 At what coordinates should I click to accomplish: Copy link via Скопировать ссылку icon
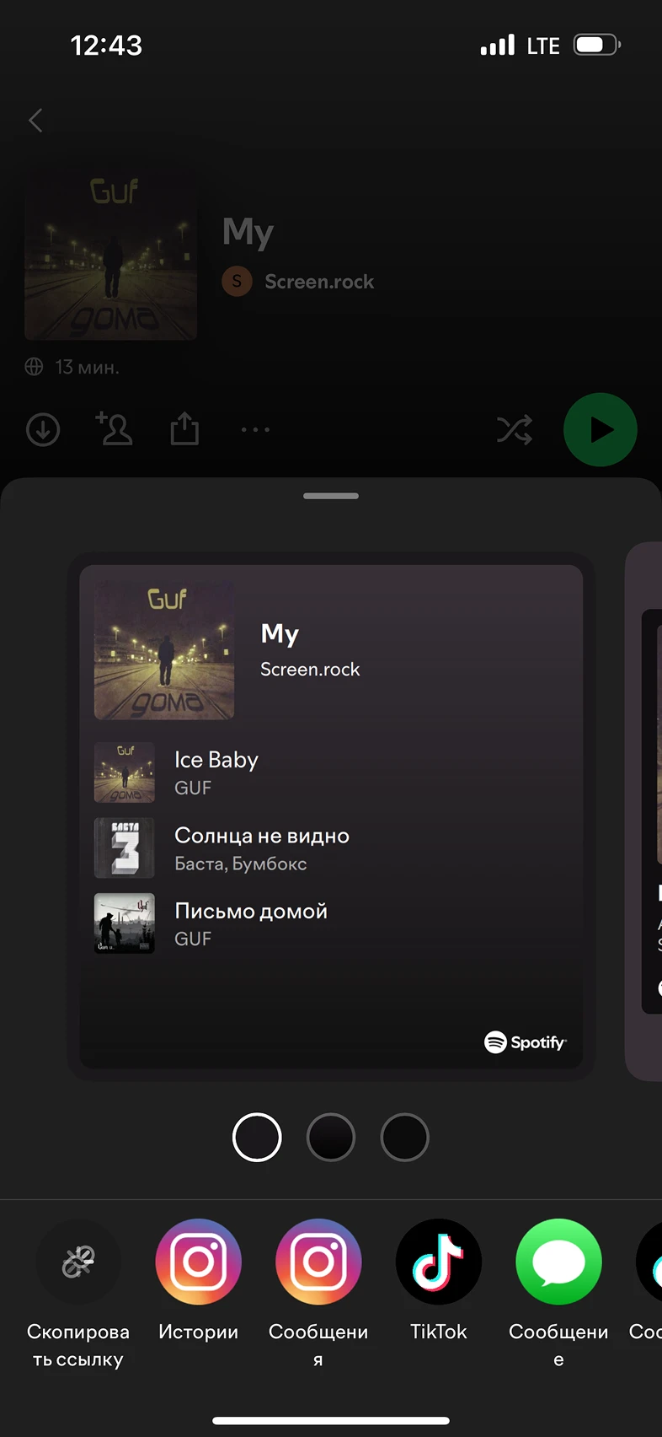pos(78,1262)
